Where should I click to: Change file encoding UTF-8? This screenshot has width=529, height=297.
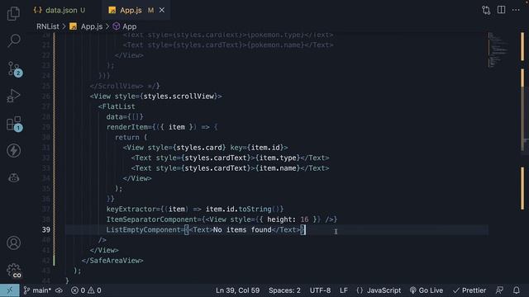click(320, 290)
